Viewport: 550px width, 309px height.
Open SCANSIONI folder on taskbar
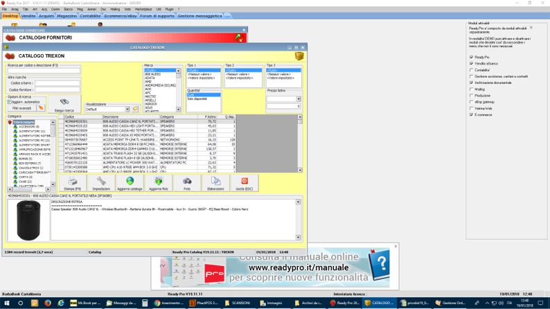coord(238,303)
